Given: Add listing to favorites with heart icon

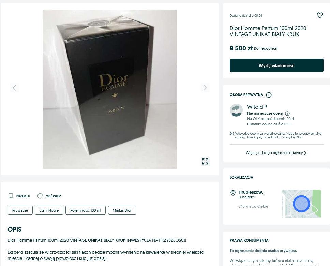Looking at the screenshot, I should [x=320, y=15].
